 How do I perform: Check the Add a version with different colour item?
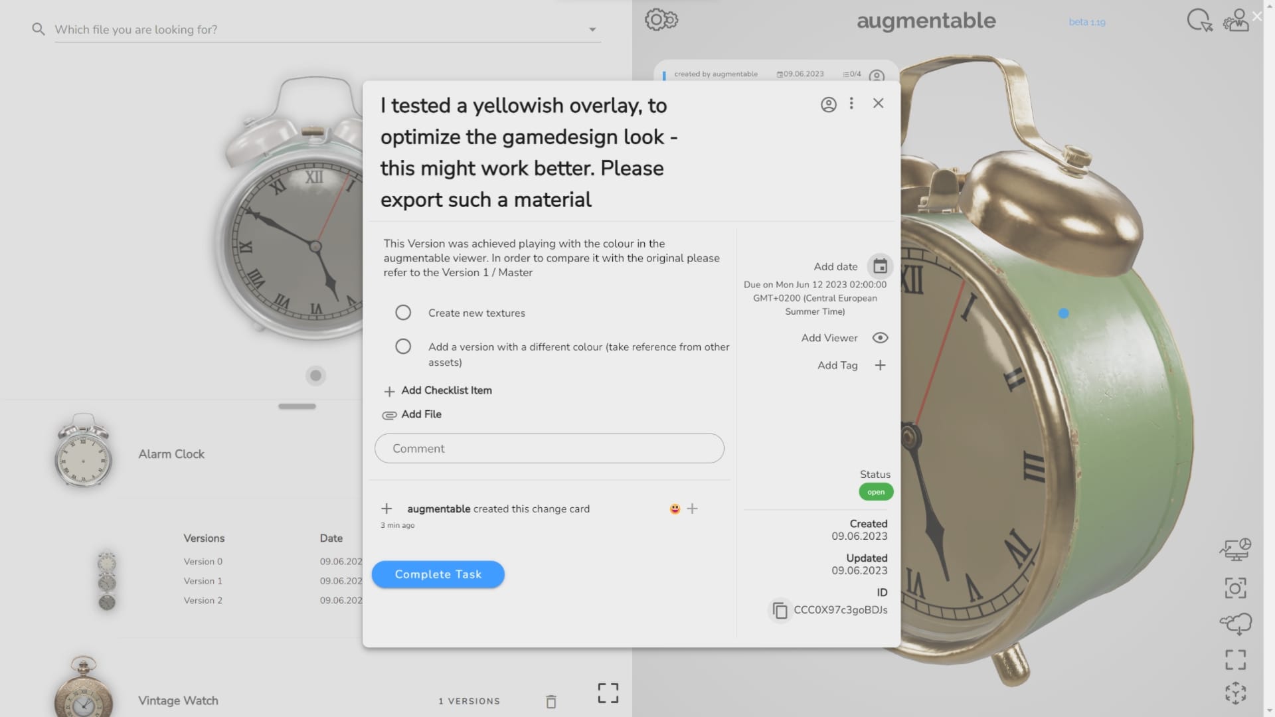coord(403,347)
